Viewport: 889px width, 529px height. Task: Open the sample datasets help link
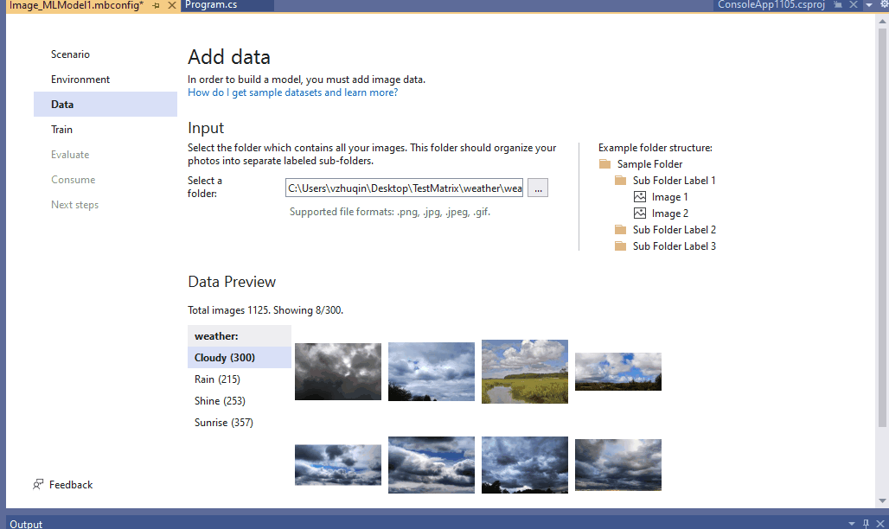coord(291,91)
